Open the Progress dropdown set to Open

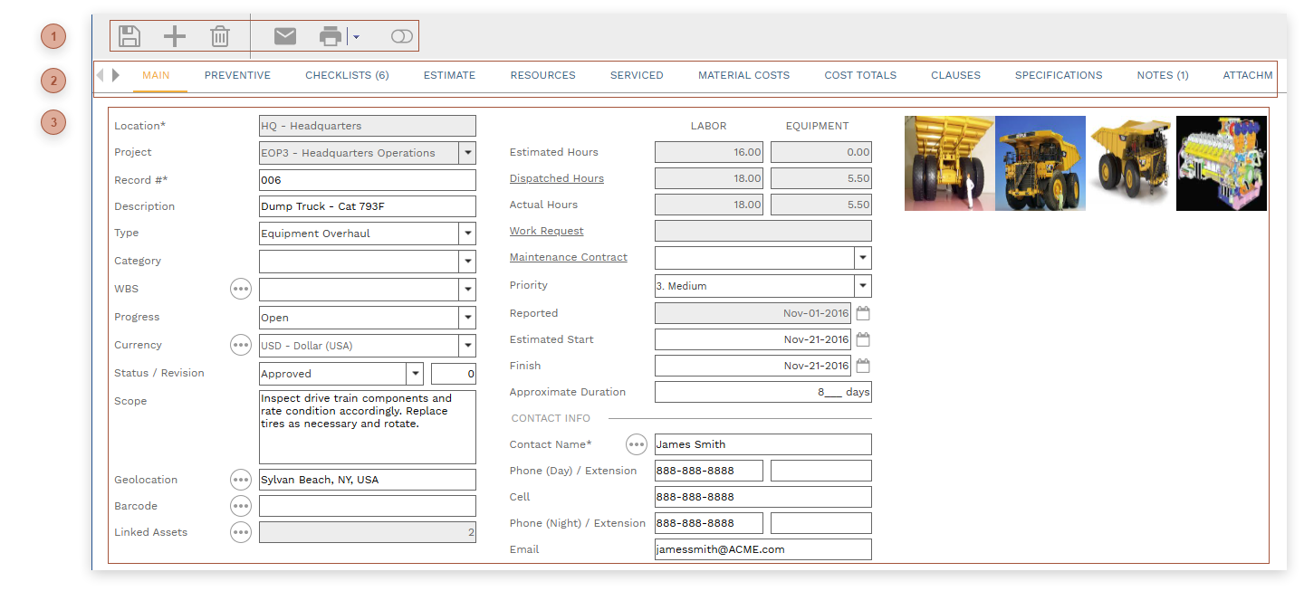click(x=467, y=318)
